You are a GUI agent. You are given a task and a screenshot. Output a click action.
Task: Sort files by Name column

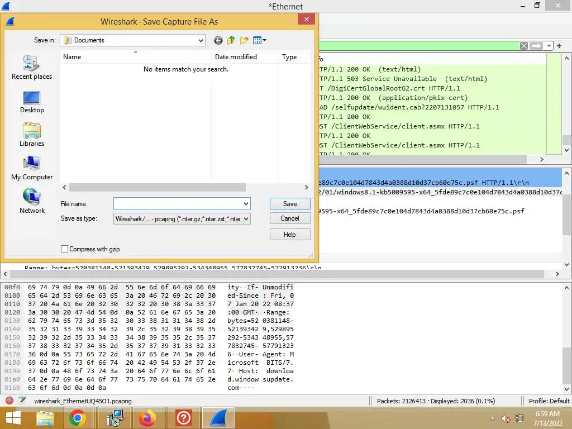tap(135, 57)
